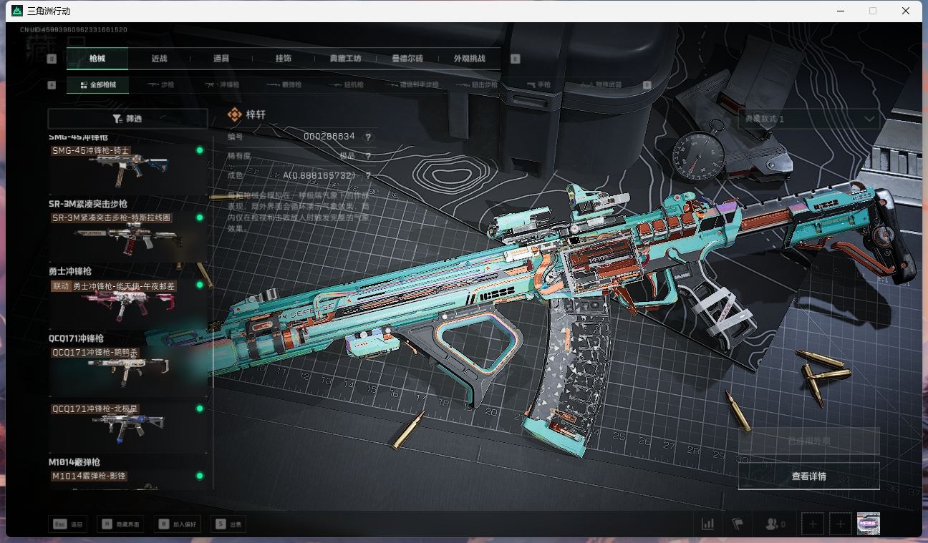Screen dimensions: 928x543
Task: Open the team members icon
Action: click(773, 524)
